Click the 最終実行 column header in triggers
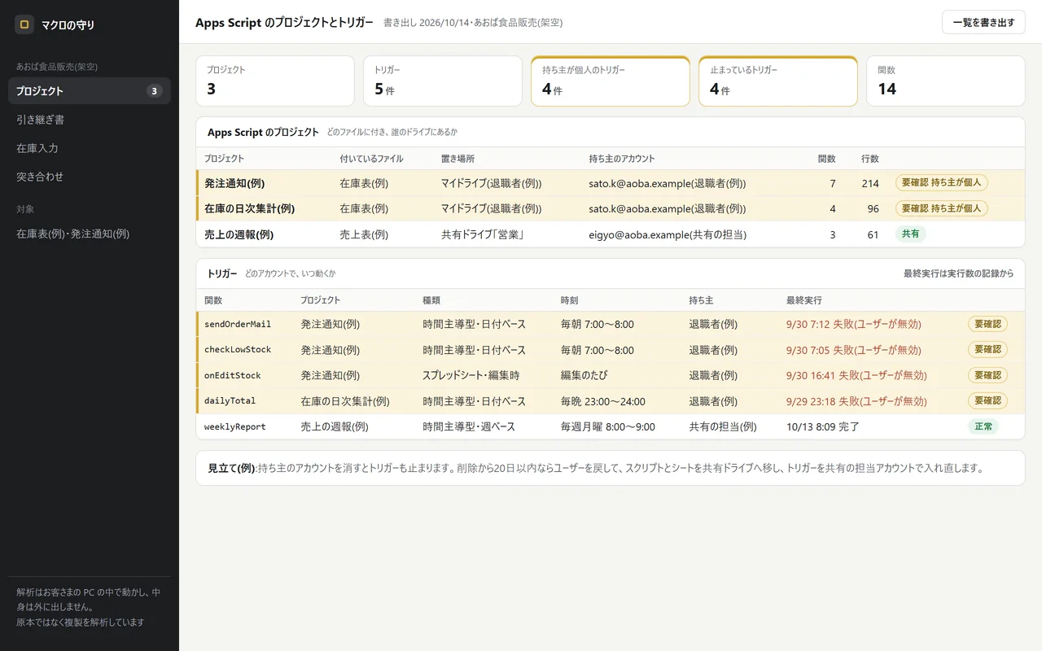1042x651 pixels. (804, 300)
